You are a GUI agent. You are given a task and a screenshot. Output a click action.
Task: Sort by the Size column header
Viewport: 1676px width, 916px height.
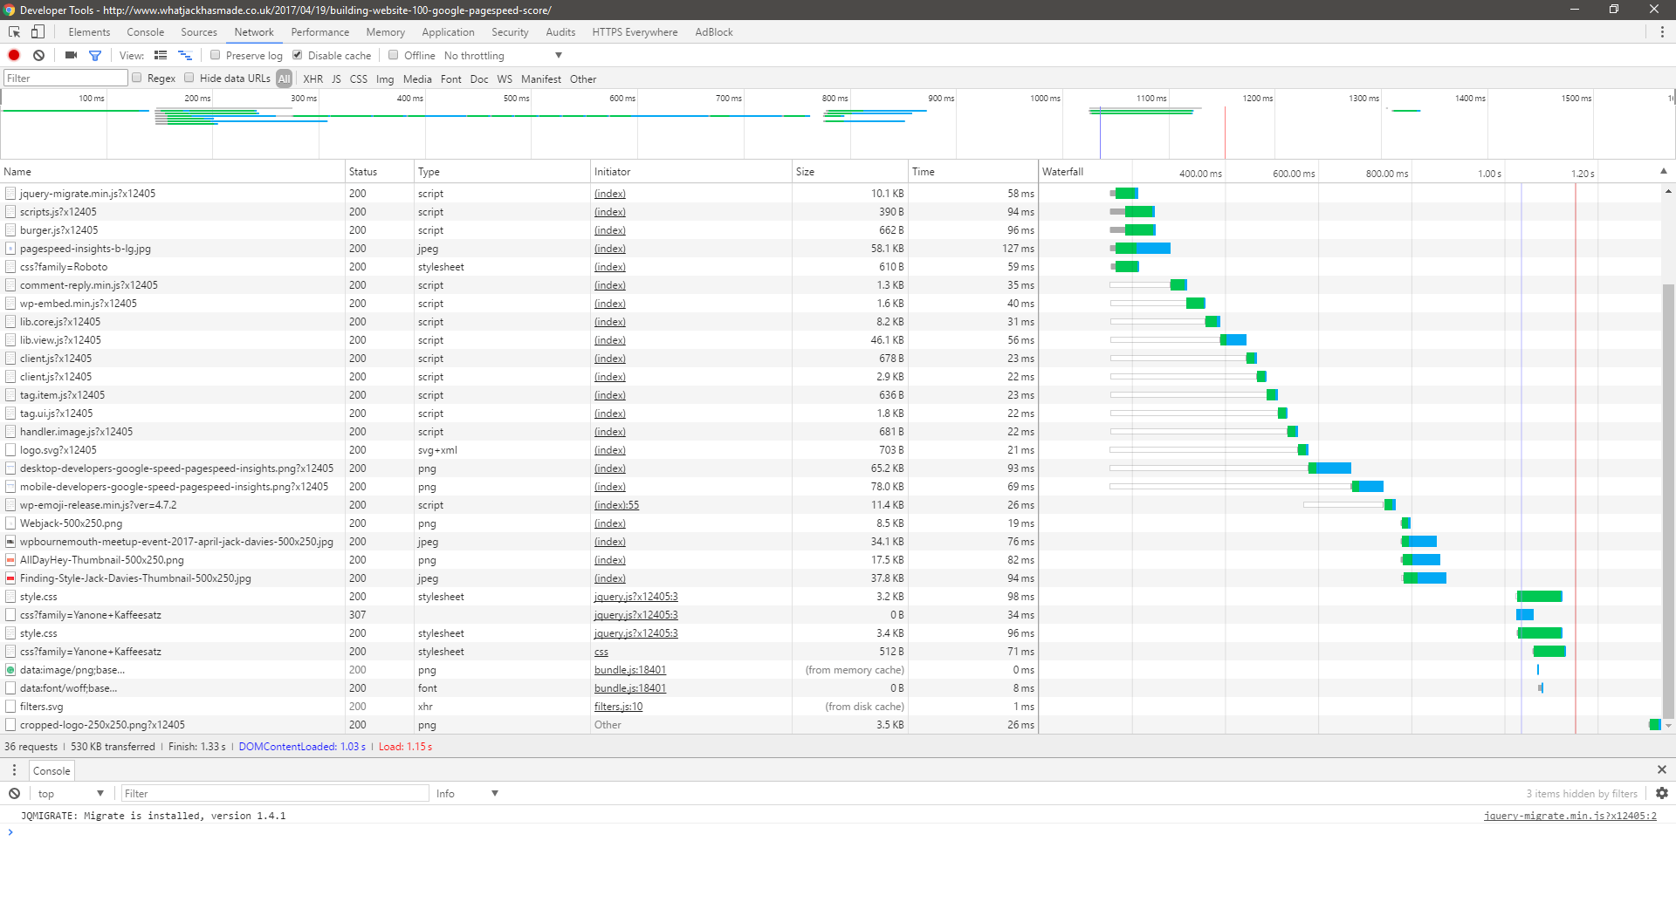coord(849,171)
